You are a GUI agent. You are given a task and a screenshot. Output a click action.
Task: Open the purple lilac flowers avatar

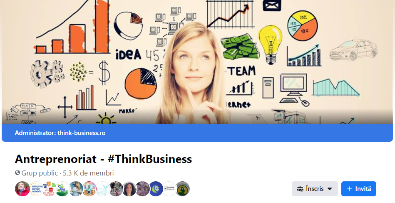[143, 189]
